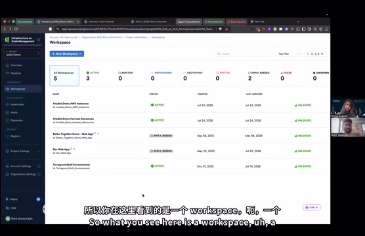Click the UNLOCKED badge for Ansible Demo AWS Instances
365x236 pixels.
pos(303,106)
